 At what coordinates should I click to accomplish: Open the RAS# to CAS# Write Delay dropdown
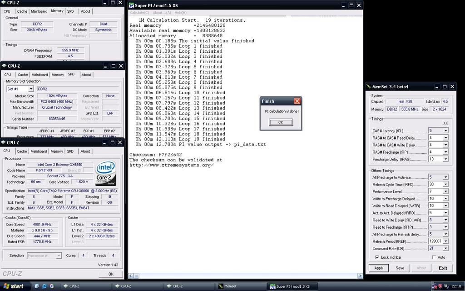(445, 145)
